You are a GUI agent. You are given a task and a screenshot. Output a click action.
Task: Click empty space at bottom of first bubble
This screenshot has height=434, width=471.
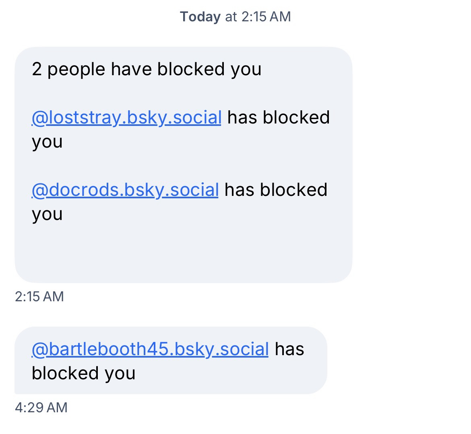click(183, 253)
